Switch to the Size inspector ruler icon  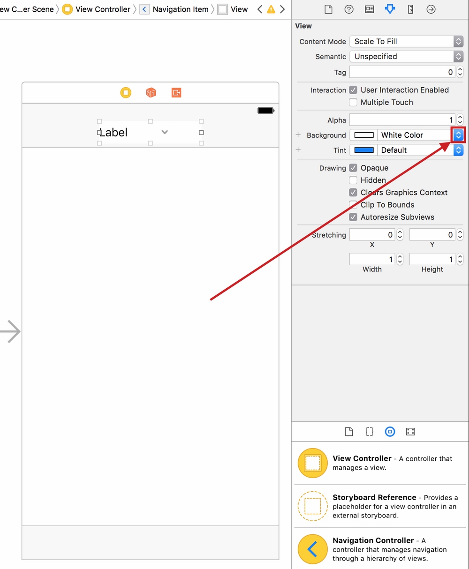410,9
